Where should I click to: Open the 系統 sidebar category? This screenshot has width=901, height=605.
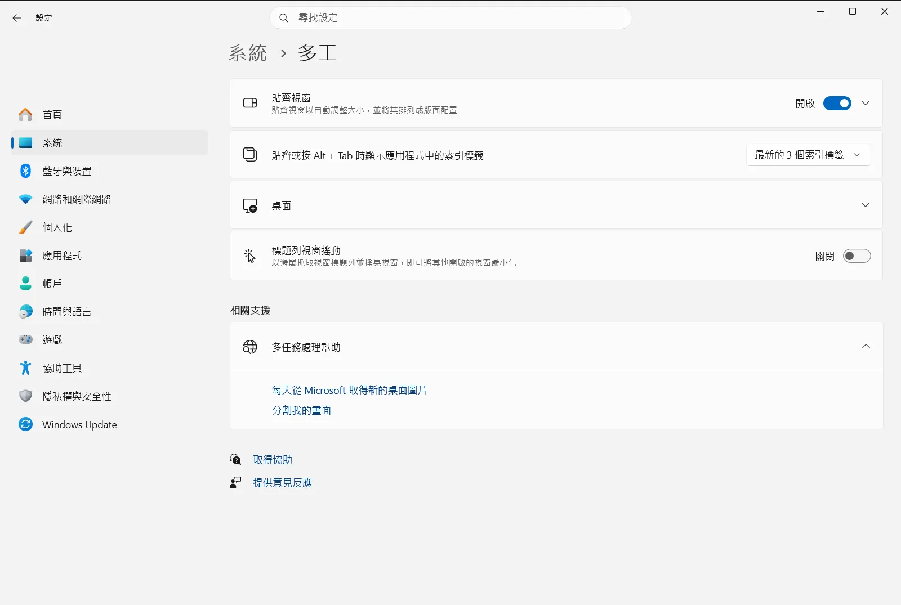tap(110, 143)
